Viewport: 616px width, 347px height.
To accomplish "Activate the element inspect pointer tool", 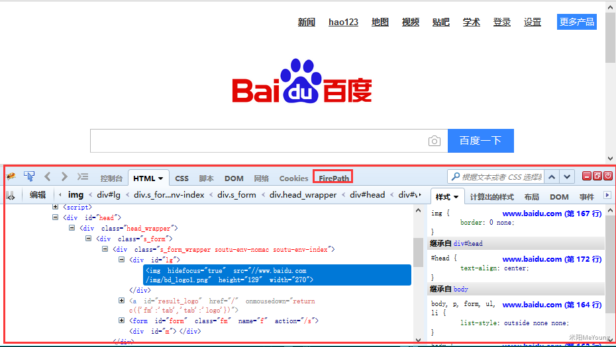I will pos(29,176).
